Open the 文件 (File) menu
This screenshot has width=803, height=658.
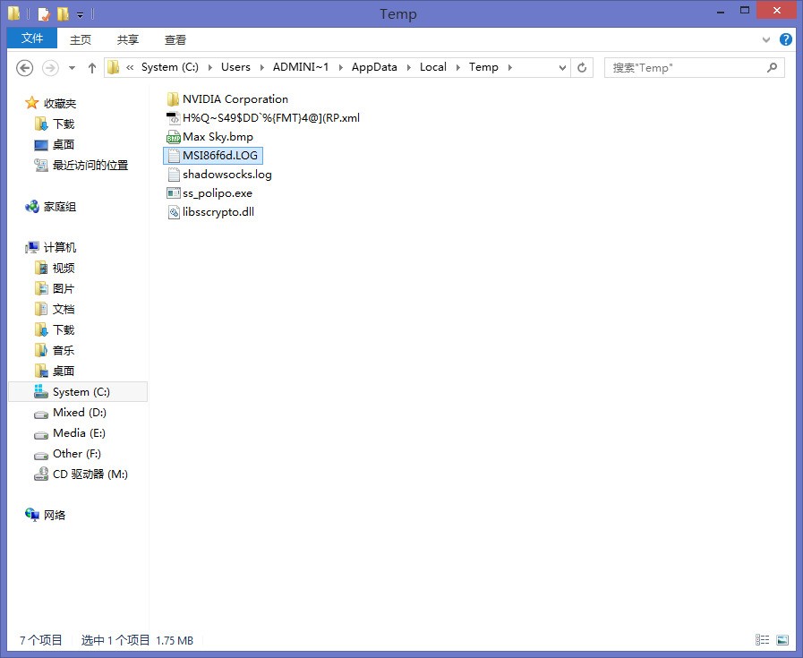pos(32,38)
